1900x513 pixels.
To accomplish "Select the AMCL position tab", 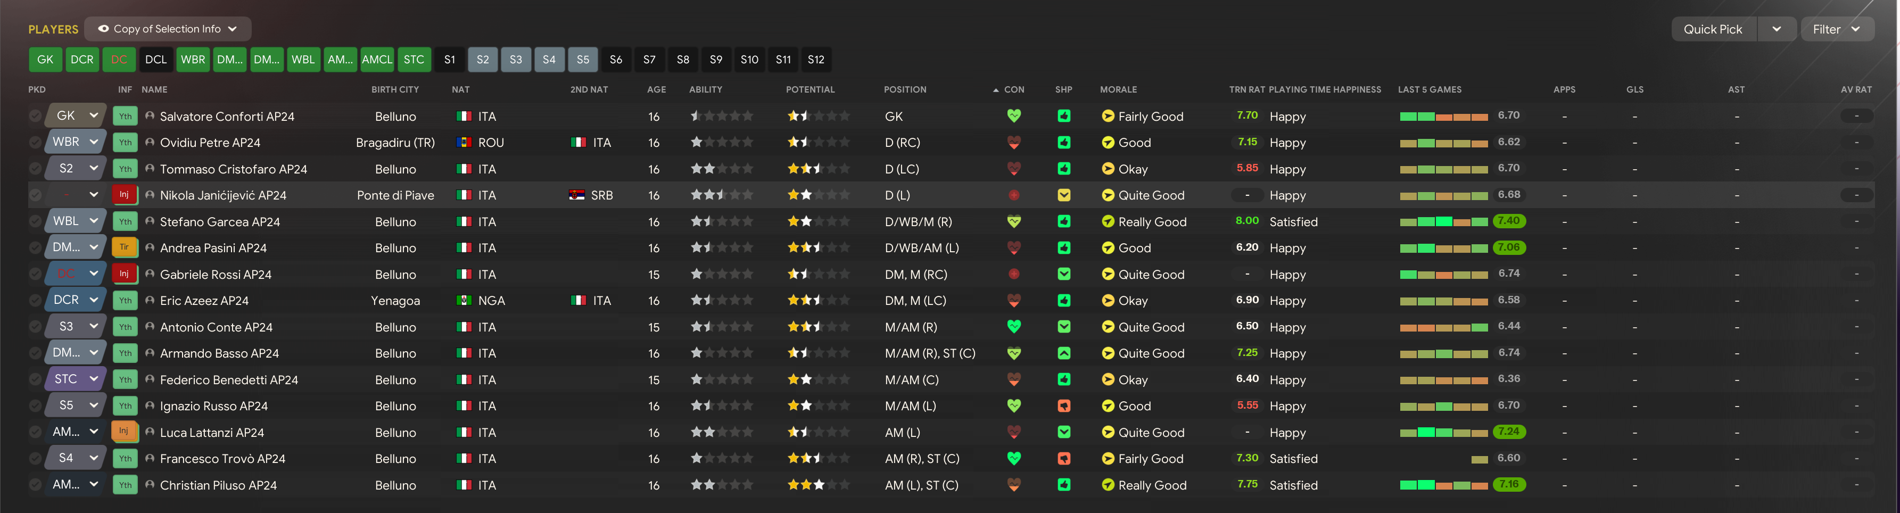I will (x=377, y=60).
